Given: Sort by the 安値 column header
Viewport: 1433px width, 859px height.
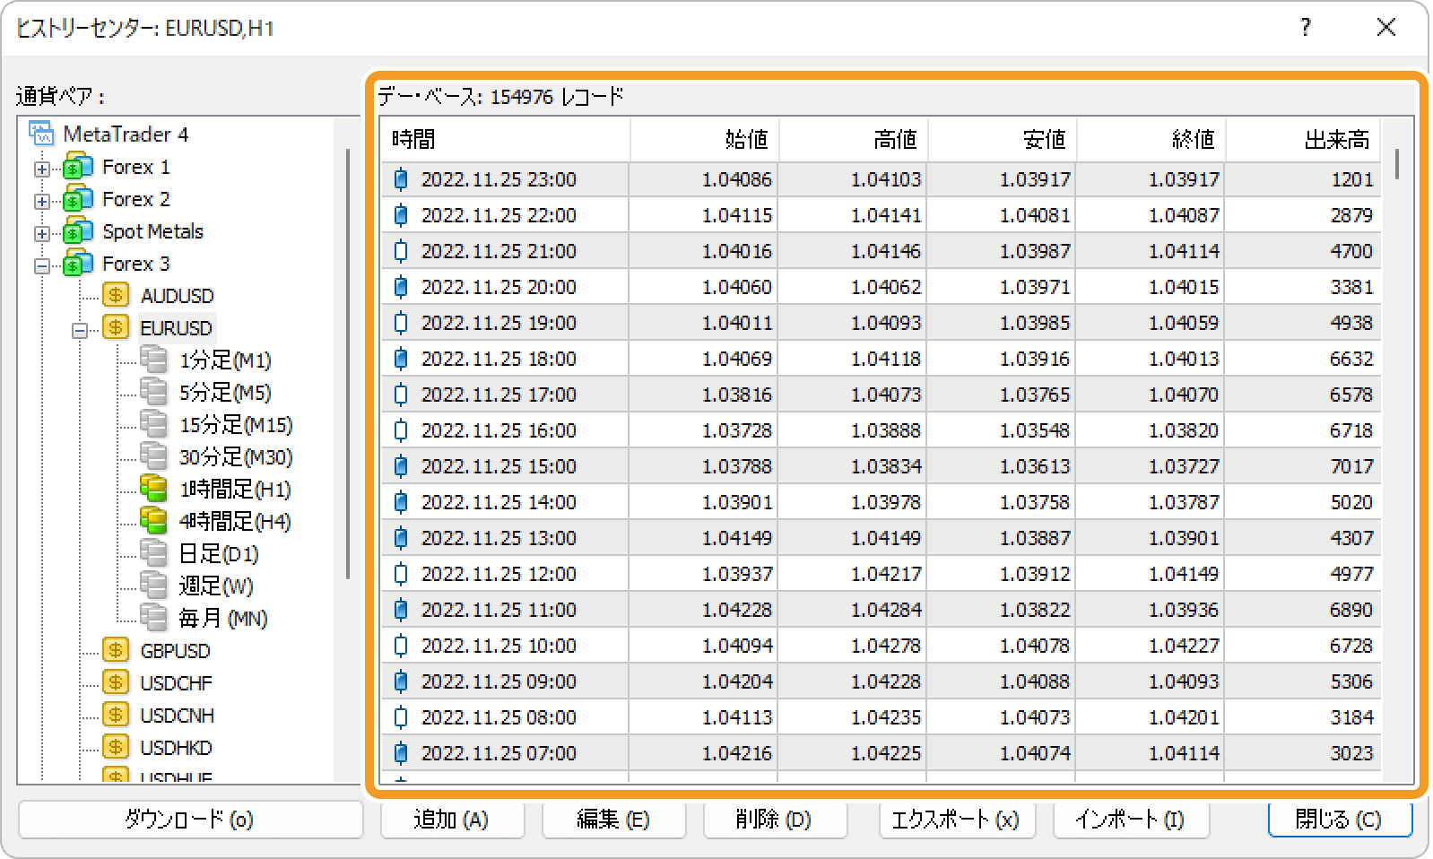Looking at the screenshot, I should 1003,139.
